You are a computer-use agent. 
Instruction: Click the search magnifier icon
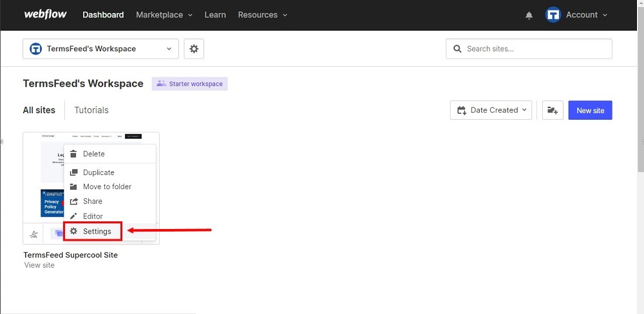[x=457, y=49]
